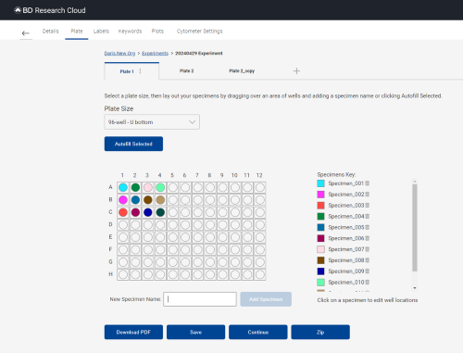463x353 pixels.
Task: Delete Specimen_004 using its trash icon
Action: point(368,216)
